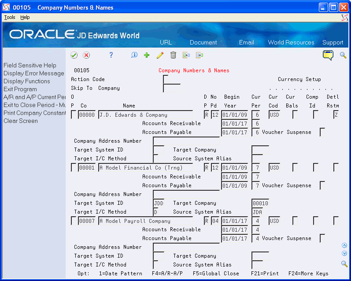Click the scroll up arrow icon
The height and width of the screenshot is (281, 351).
click(x=344, y=245)
